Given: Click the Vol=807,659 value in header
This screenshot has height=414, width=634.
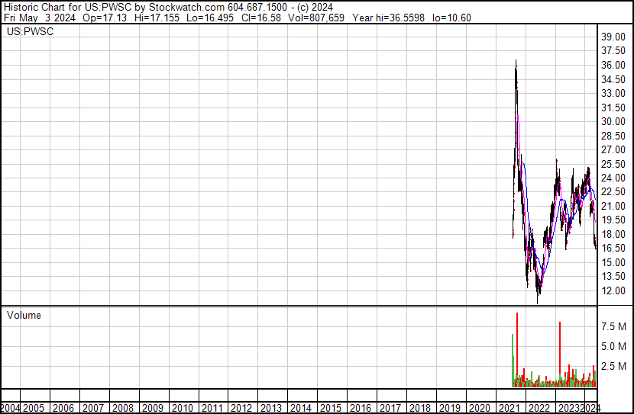Looking at the screenshot, I should (x=318, y=18).
